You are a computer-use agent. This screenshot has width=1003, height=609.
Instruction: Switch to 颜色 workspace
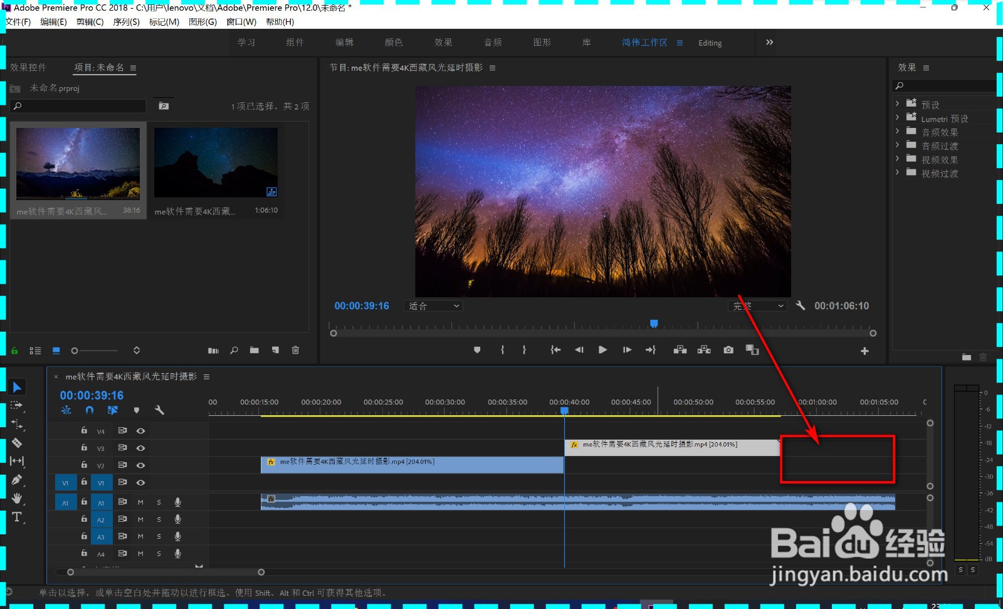[394, 42]
